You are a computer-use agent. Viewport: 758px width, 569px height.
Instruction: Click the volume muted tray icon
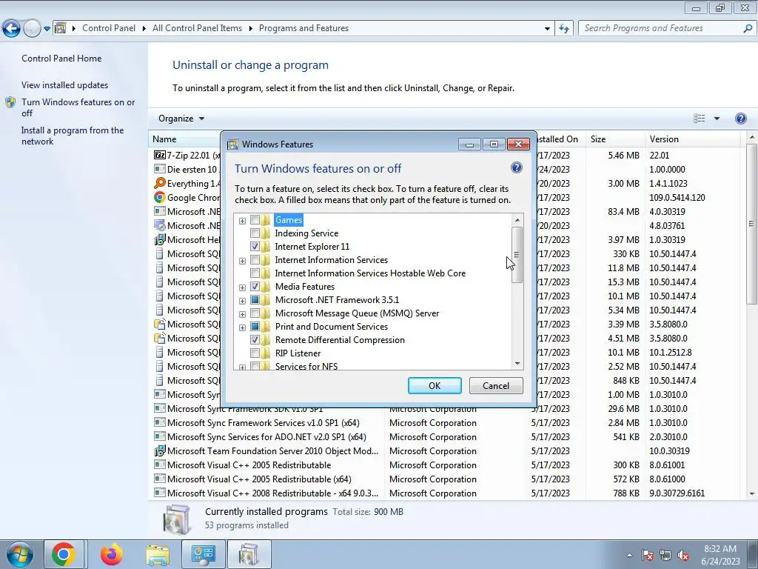[683, 556]
